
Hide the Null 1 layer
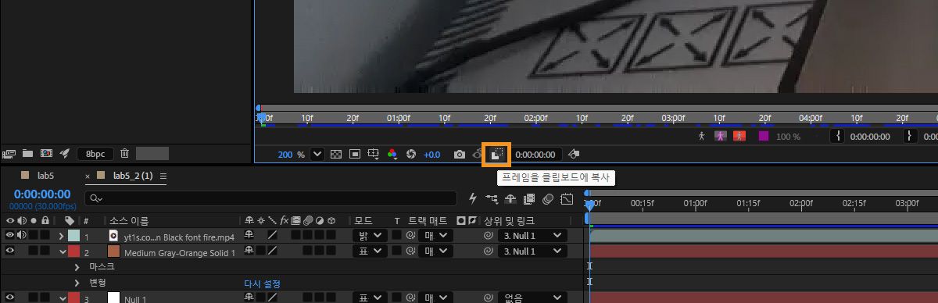[x=10, y=298]
